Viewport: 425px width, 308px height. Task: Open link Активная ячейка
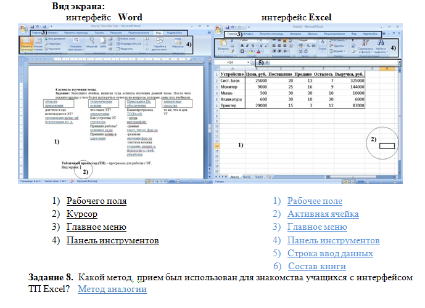pos(323,214)
